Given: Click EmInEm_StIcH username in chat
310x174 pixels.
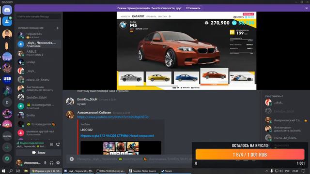Looking at the screenshot, I should coord(87,99).
